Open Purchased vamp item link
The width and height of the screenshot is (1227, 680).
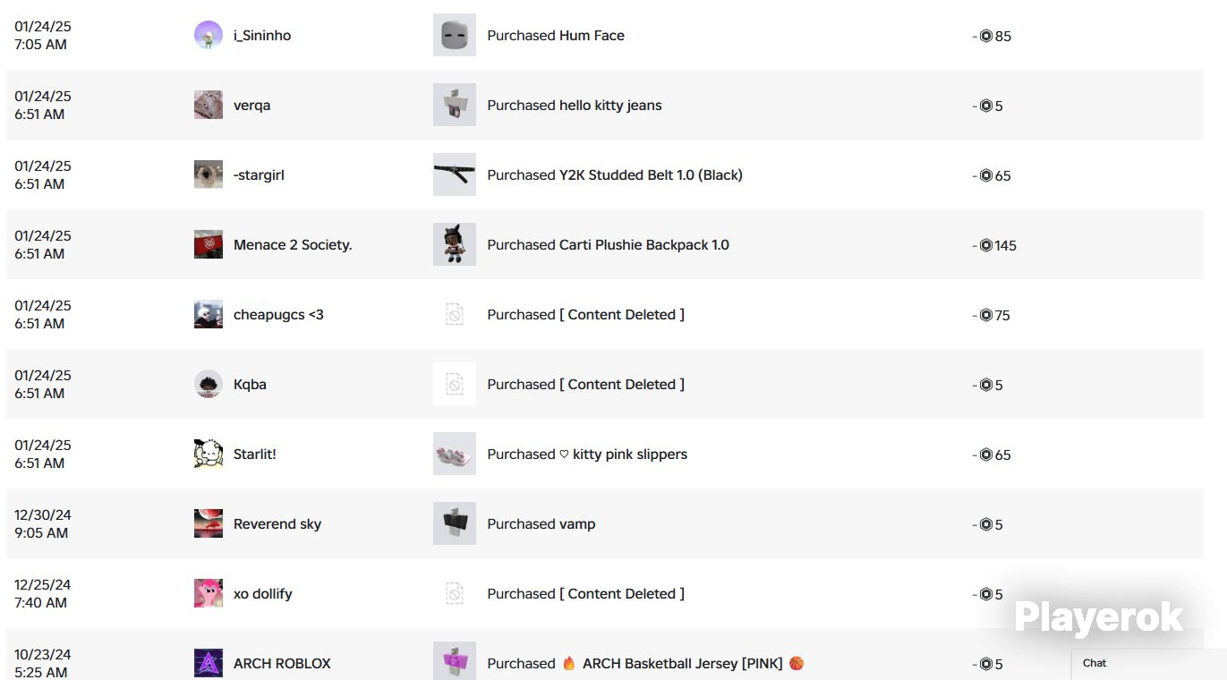(541, 524)
